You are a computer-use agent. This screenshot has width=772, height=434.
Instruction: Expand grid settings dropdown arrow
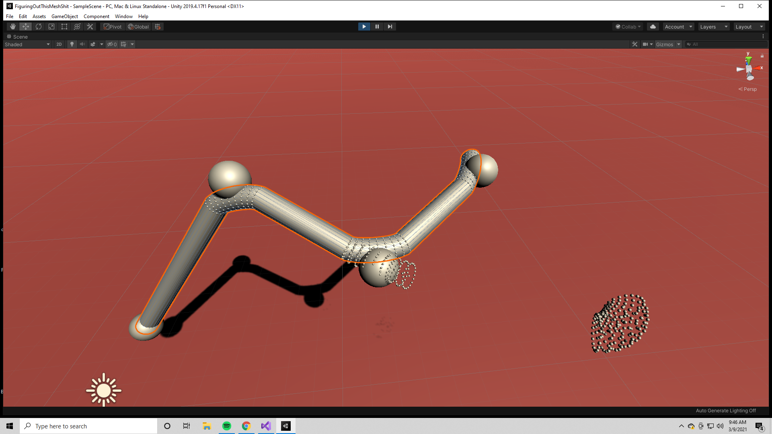click(x=132, y=44)
